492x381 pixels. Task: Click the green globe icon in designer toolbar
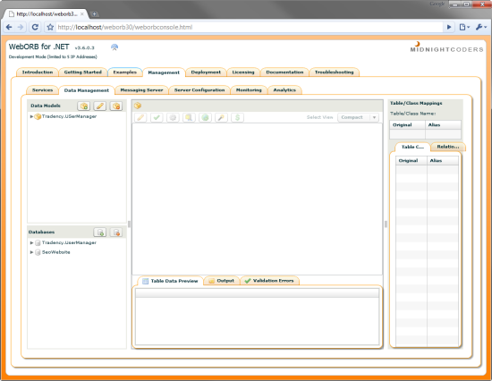point(205,117)
